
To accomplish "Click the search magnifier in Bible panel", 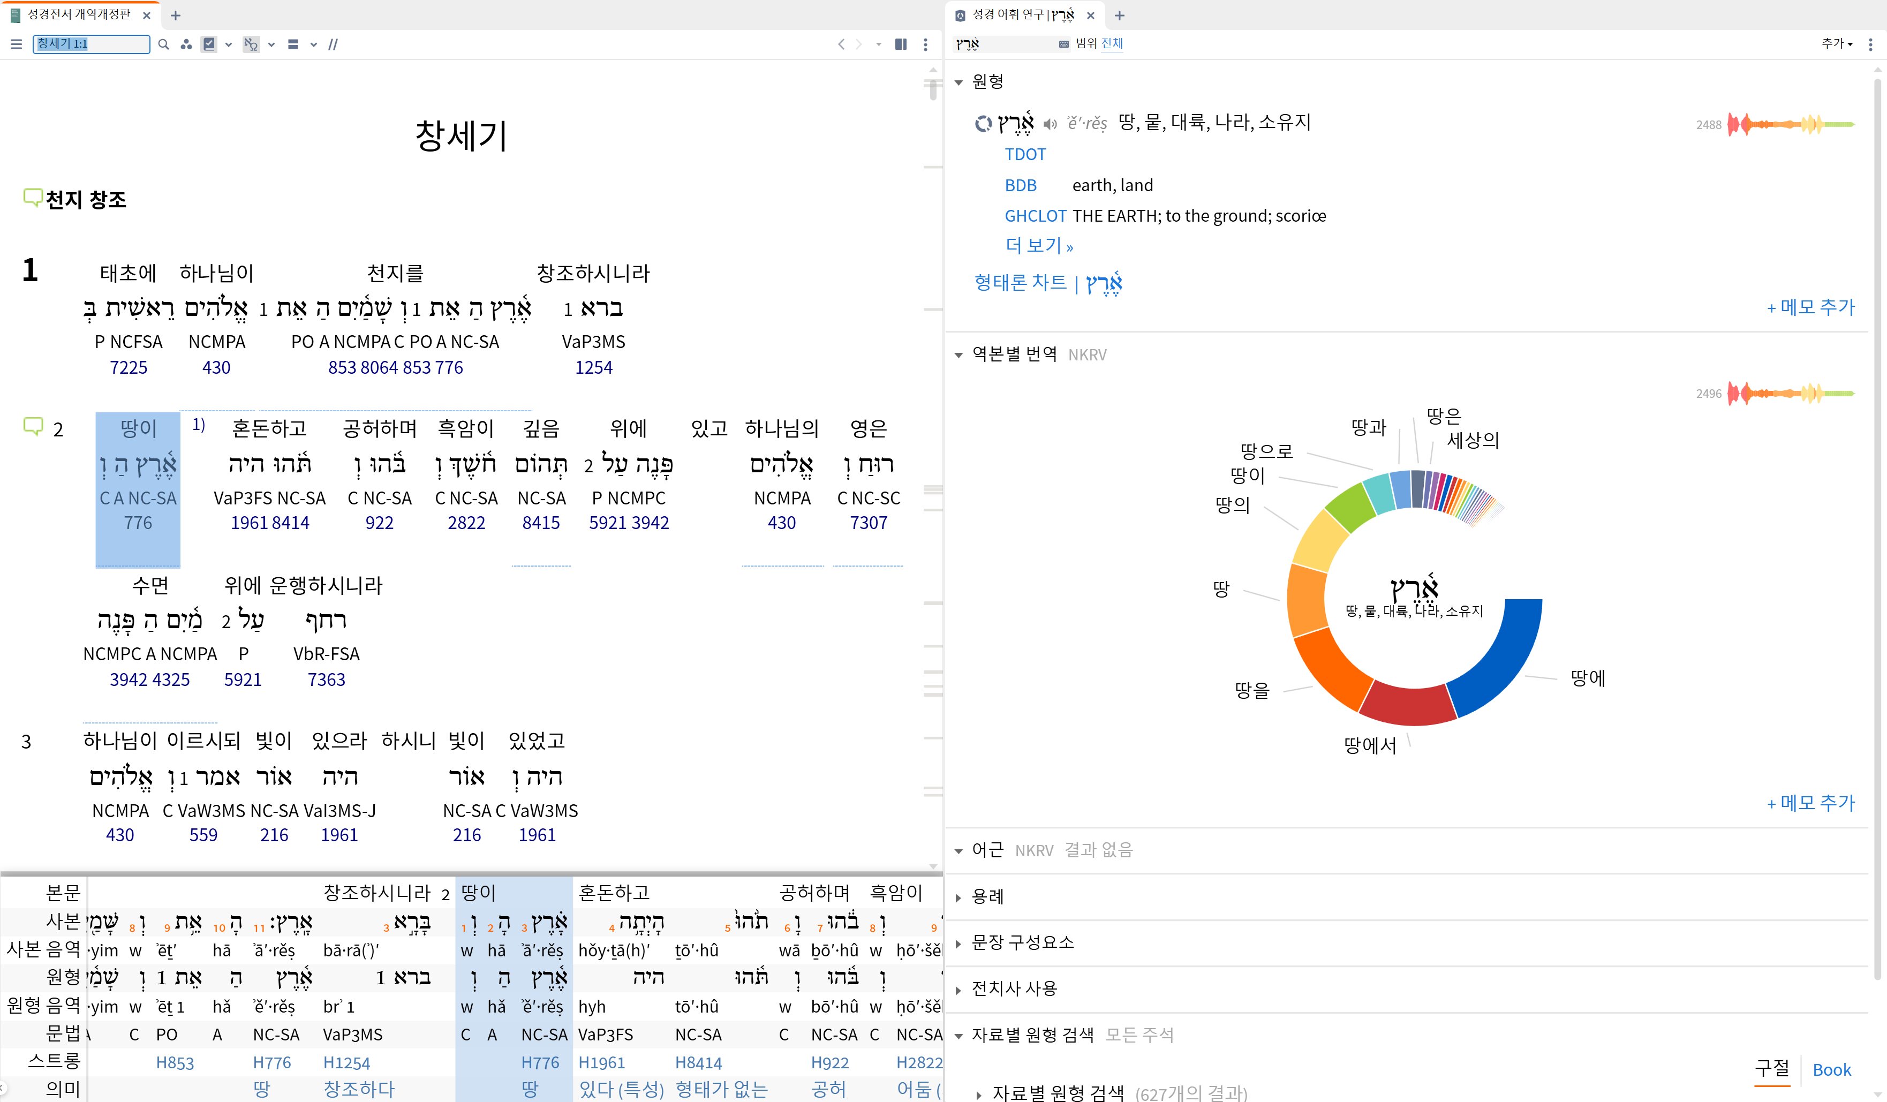I will [163, 44].
